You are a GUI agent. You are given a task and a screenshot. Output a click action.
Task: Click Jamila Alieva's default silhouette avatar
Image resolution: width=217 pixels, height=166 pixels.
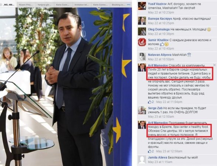coord(142,159)
